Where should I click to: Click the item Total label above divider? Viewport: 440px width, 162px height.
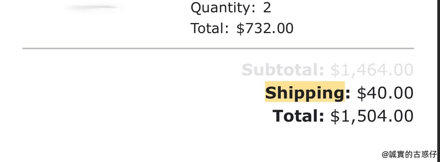[210, 28]
